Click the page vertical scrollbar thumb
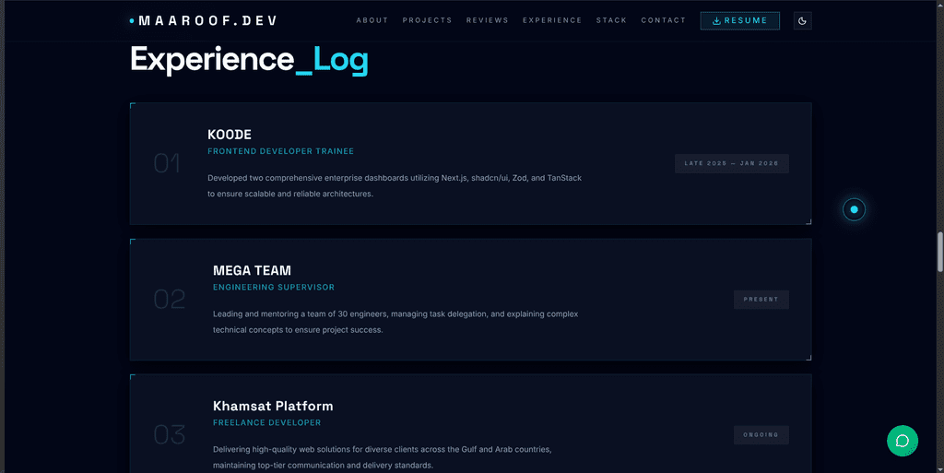944x473 pixels. pos(939,252)
